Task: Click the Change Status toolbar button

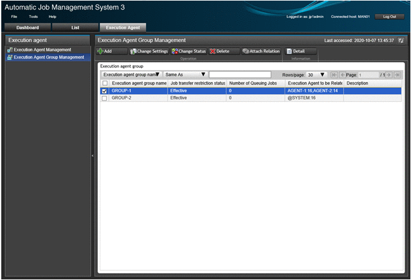Action: click(x=189, y=51)
